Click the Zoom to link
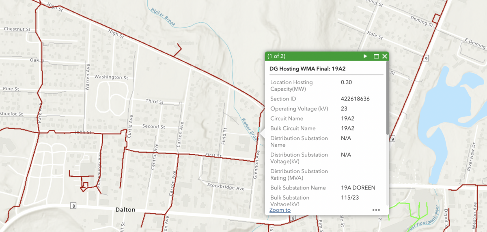The height and width of the screenshot is (232, 487). [280, 210]
